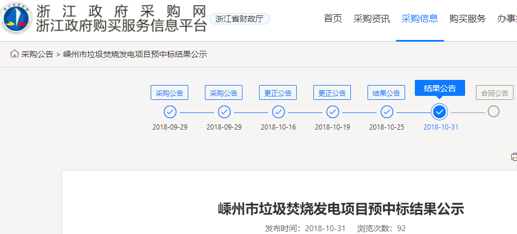Go to the 采购资讯 navigation tab
The image size is (517, 234).
[x=371, y=19]
